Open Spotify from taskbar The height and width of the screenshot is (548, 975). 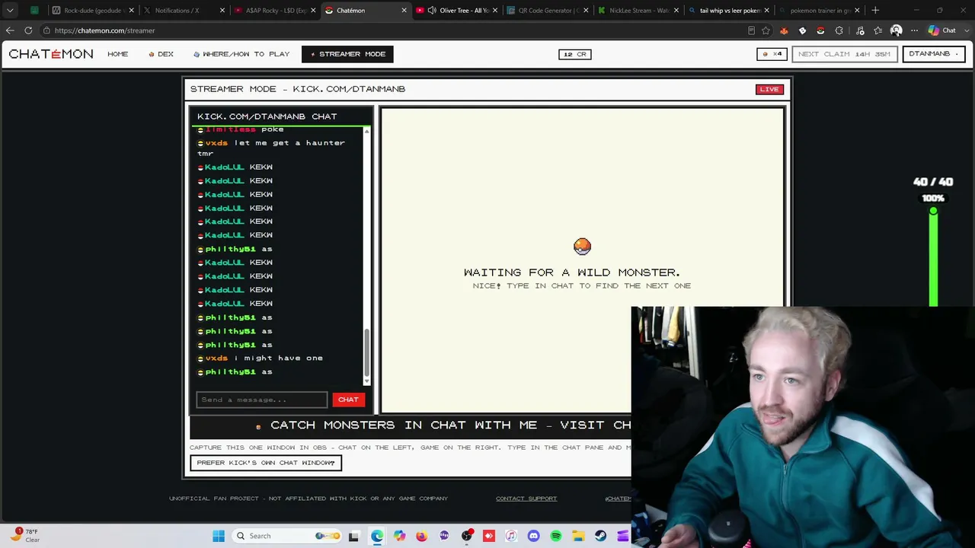556,536
